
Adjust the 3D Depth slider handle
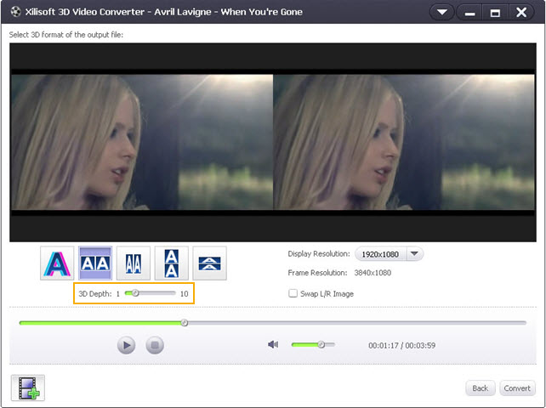pos(135,293)
